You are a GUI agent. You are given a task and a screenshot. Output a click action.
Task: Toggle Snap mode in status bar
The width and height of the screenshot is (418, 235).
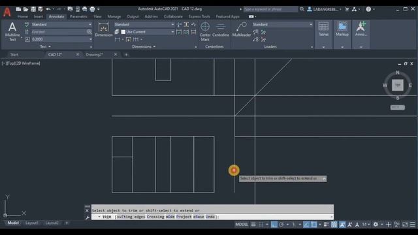(x=261, y=225)
